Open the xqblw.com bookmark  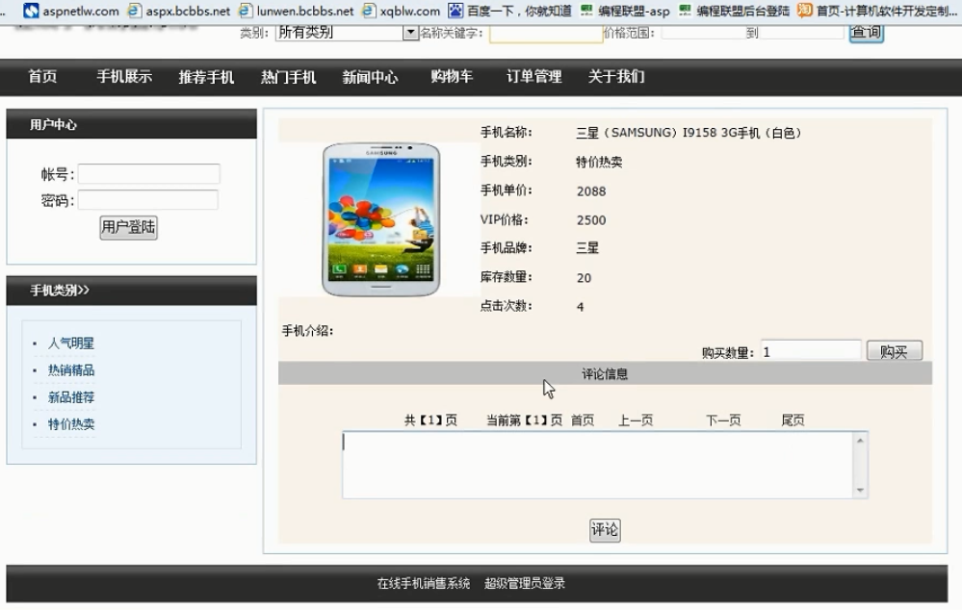[402, 11]
